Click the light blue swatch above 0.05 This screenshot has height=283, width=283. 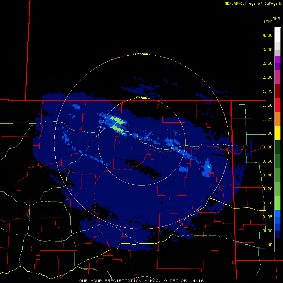[x=278, y=213]
